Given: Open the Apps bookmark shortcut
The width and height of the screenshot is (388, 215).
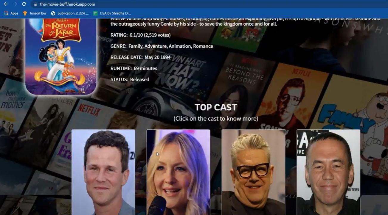Looking at the screenshot, I should pyautogui.click(x=11, y=13).
